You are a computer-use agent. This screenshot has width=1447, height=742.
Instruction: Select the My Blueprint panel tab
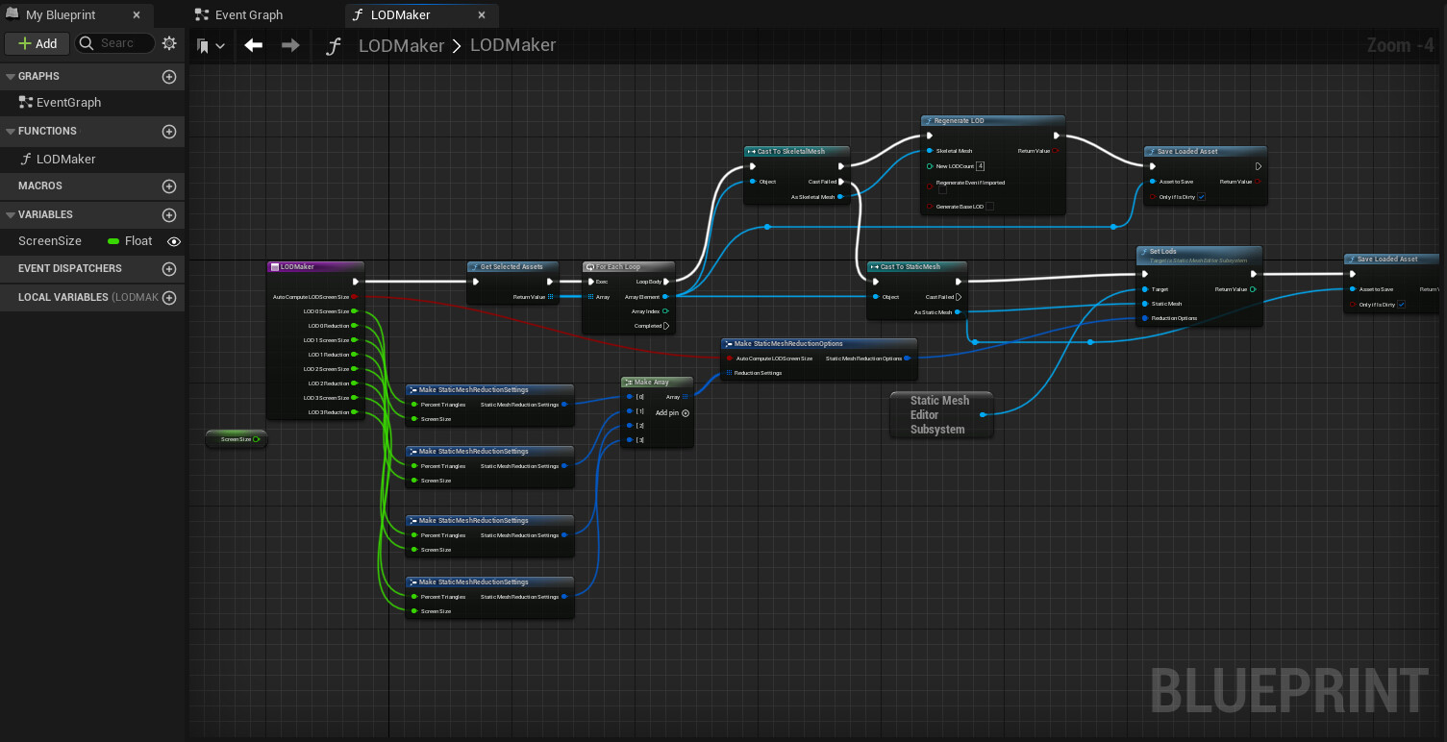(61, 15)
